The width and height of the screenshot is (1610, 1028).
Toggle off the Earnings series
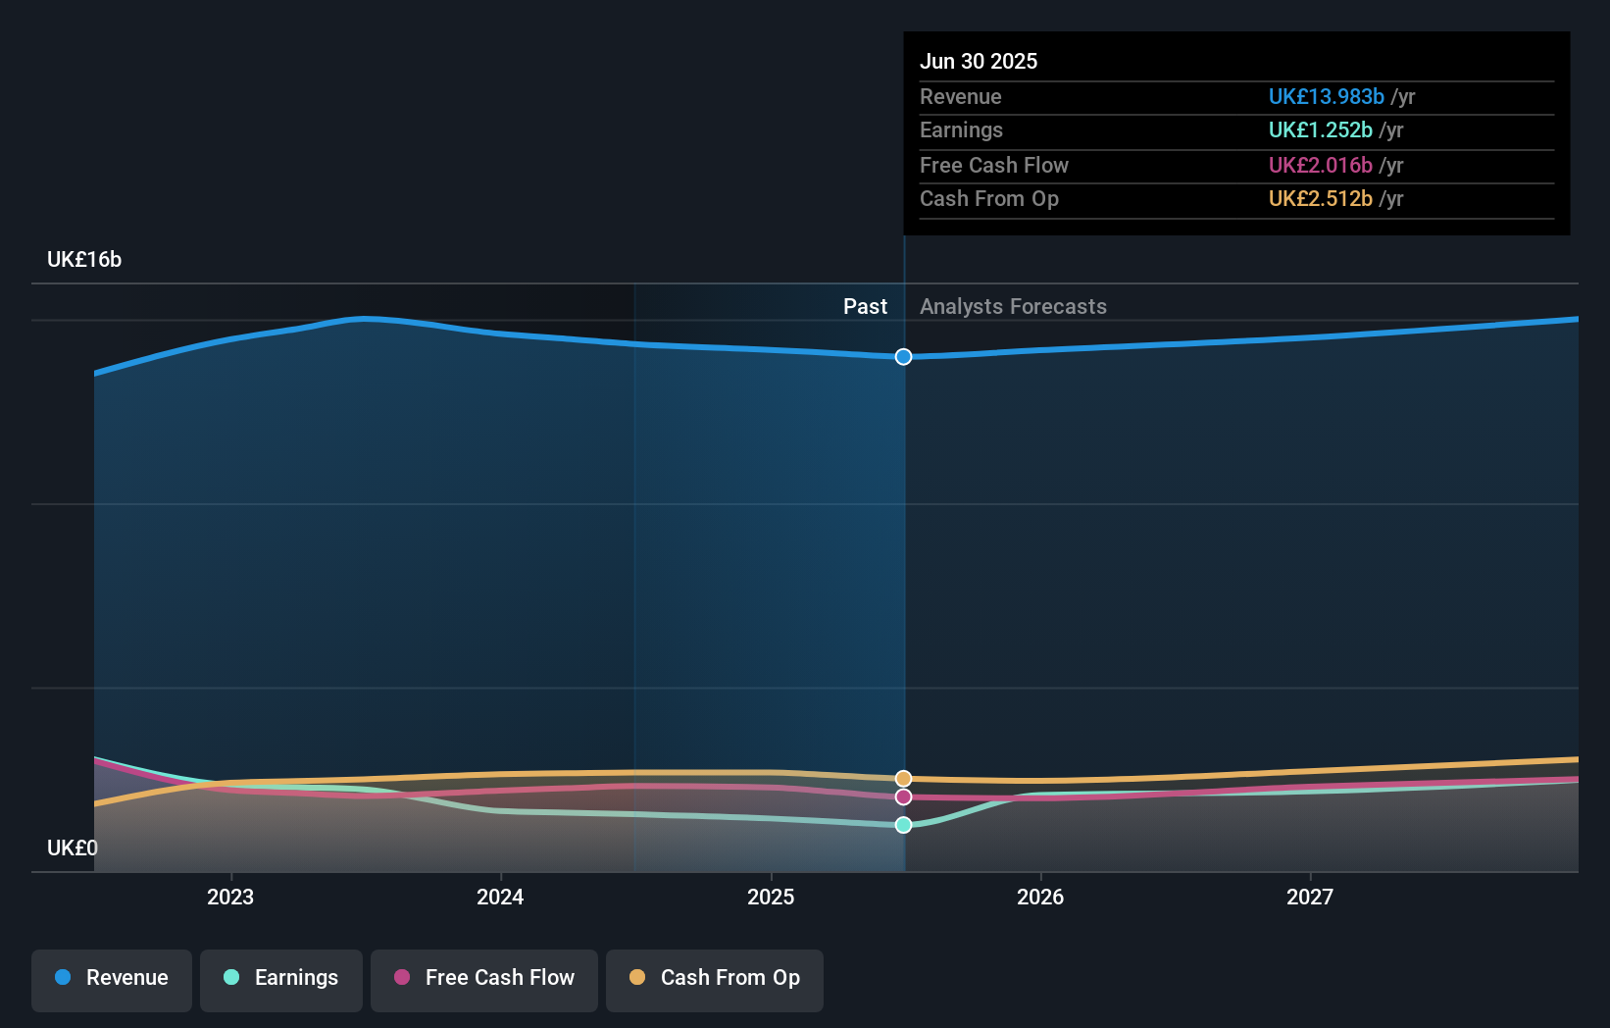click(280, 978)
